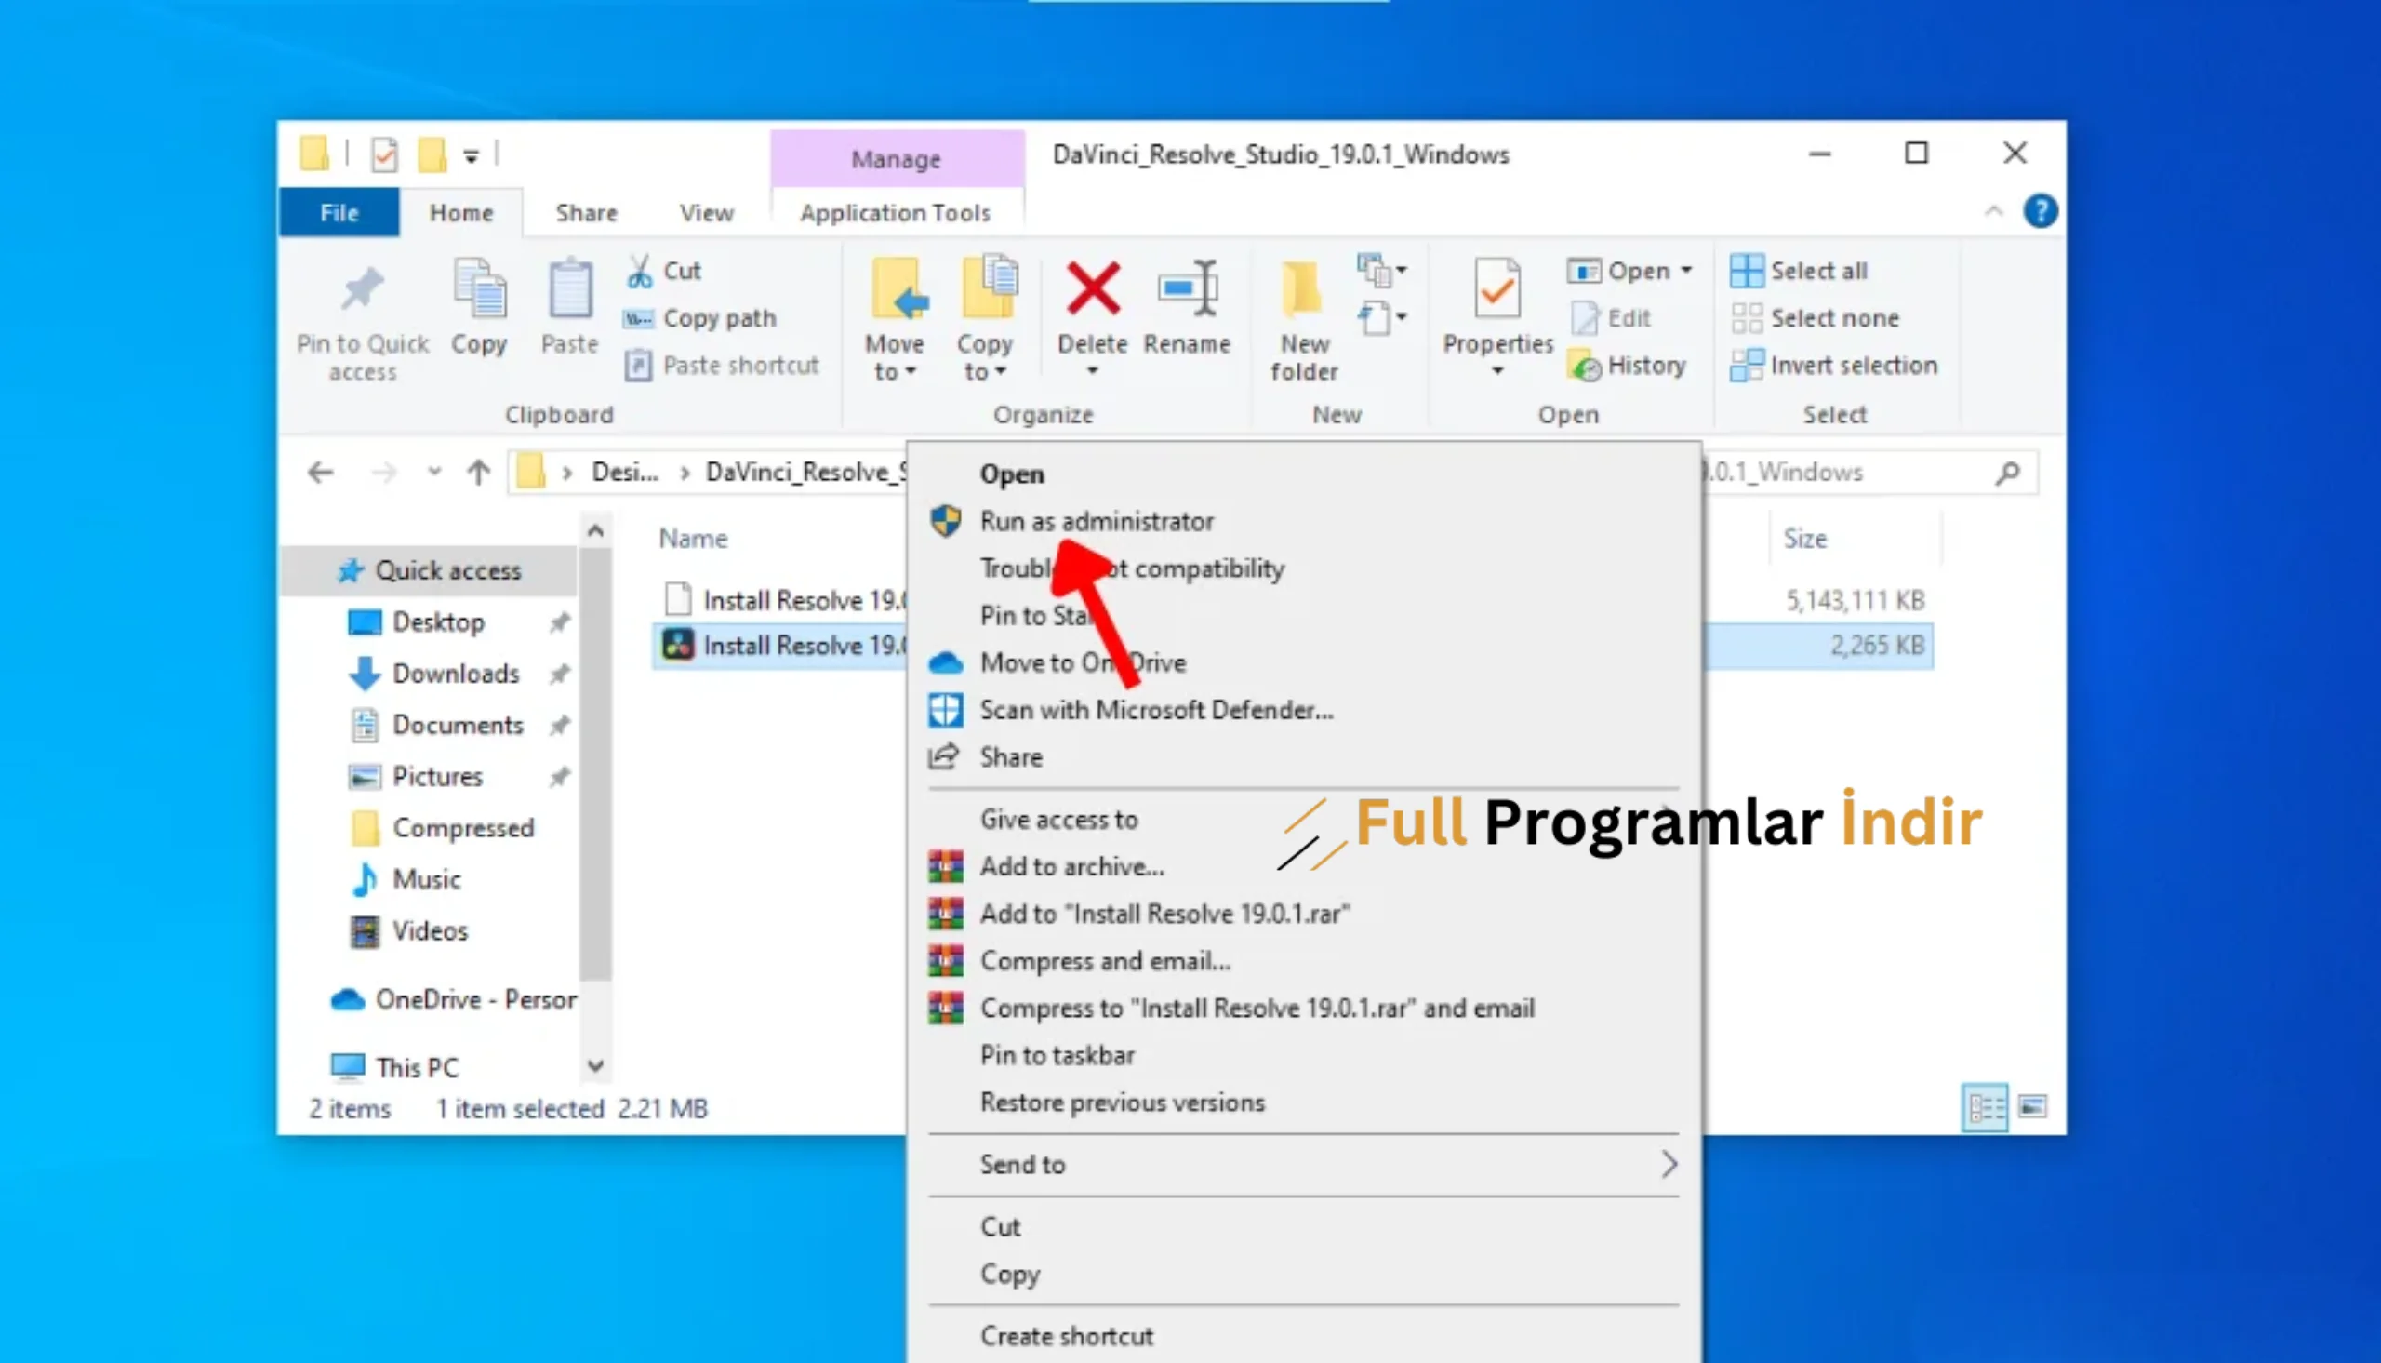Choose Add to archive in context menu
2381x1363 pixels.
pos(1303,867)
